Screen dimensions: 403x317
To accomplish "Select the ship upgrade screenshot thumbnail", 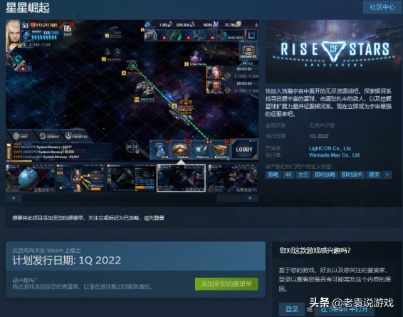I will [131, 178].
